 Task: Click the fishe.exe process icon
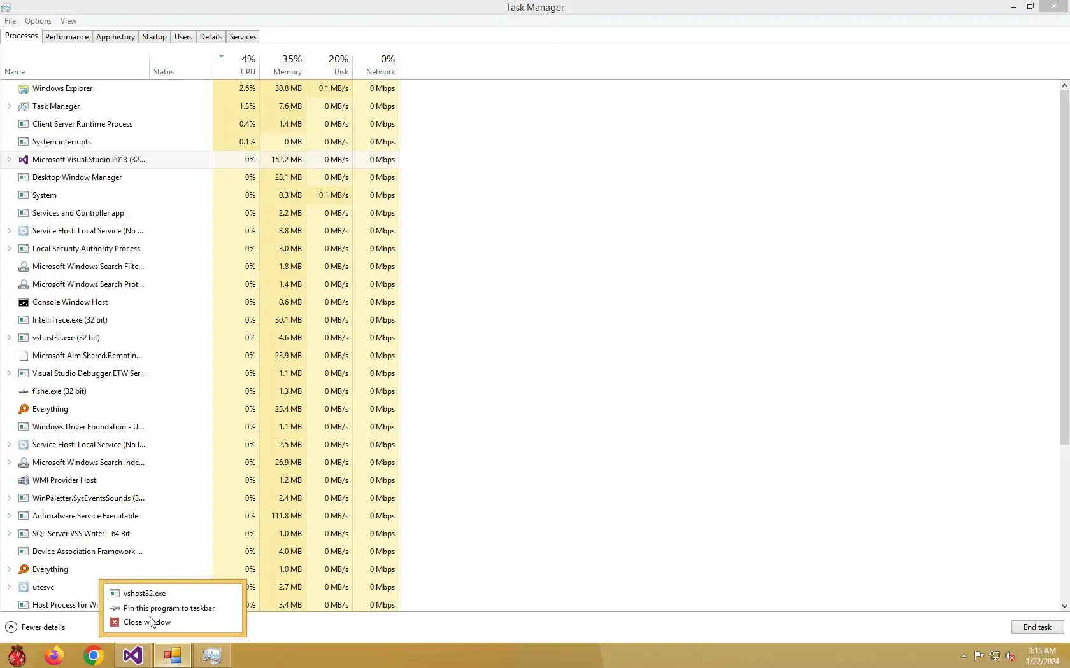point(24,391)
